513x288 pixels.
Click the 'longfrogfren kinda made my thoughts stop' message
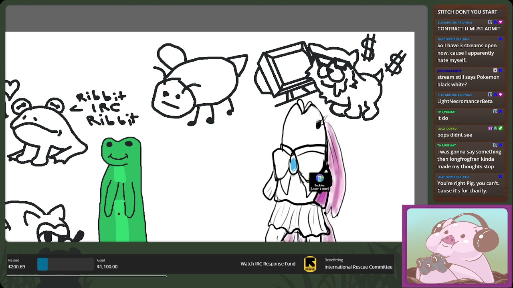(469, 159)
